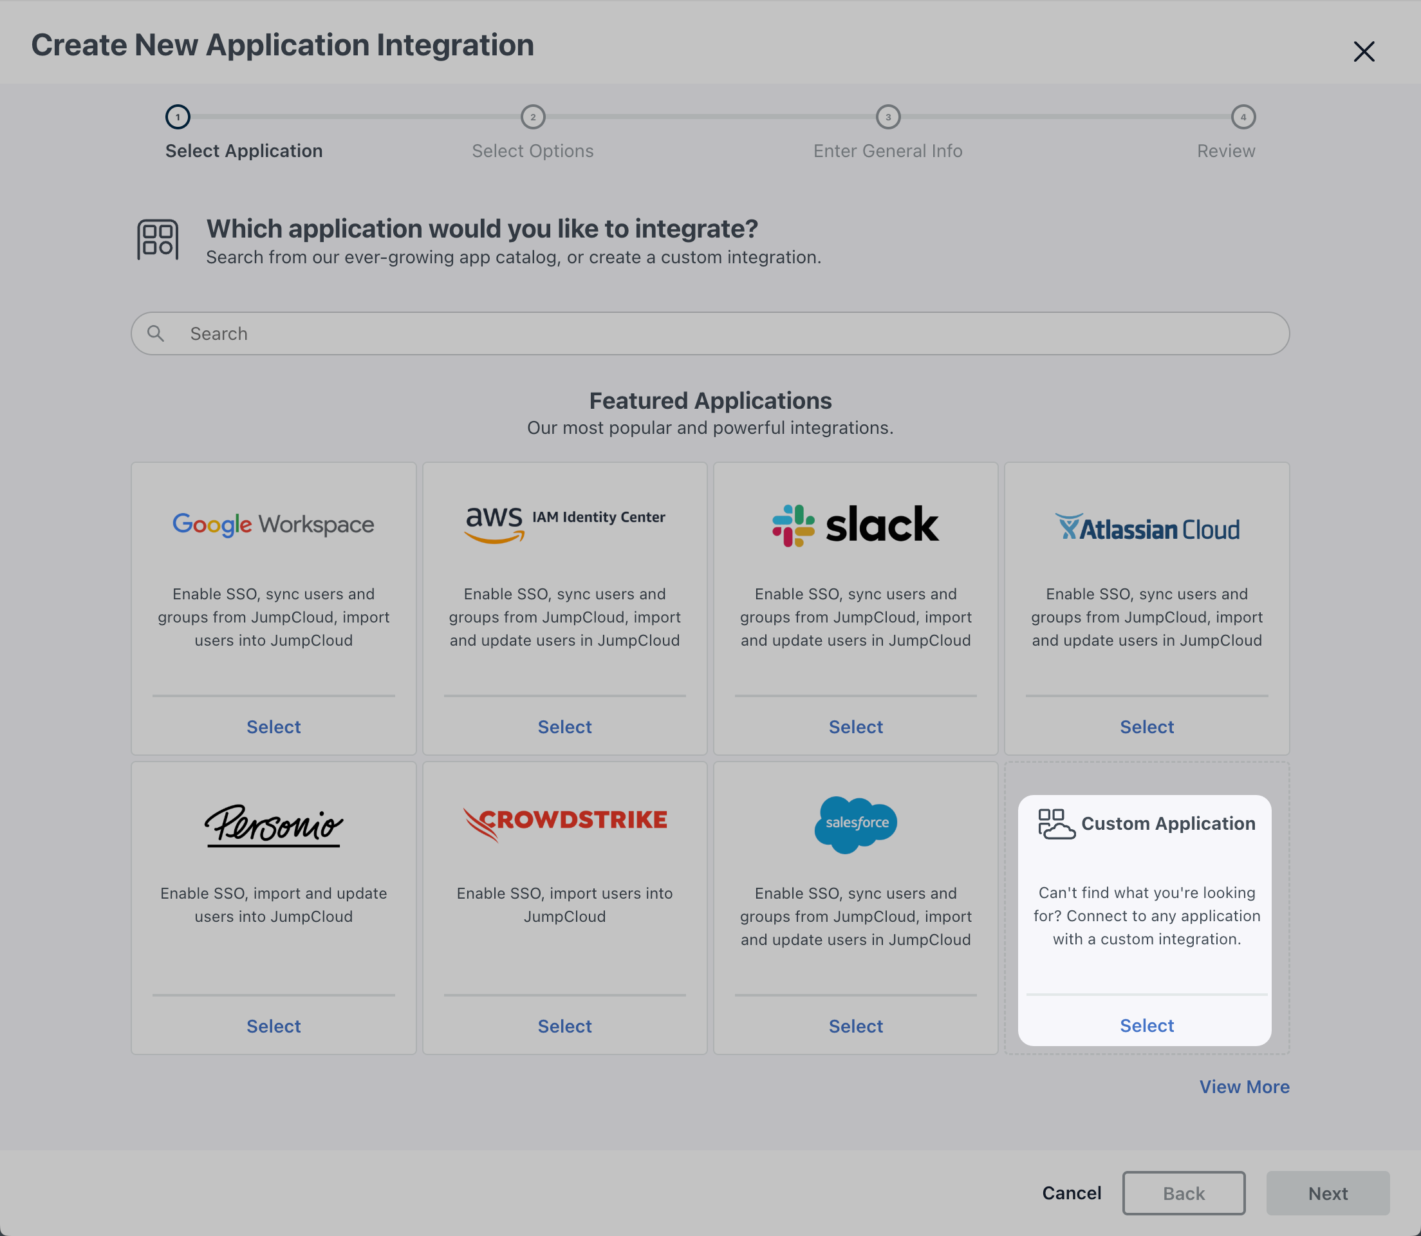The height and width of the screenshot is (1236, 1421).
Task: Select AWS IAM Identity Center integration
Action: pyautogui.click(x=564, y=727)
